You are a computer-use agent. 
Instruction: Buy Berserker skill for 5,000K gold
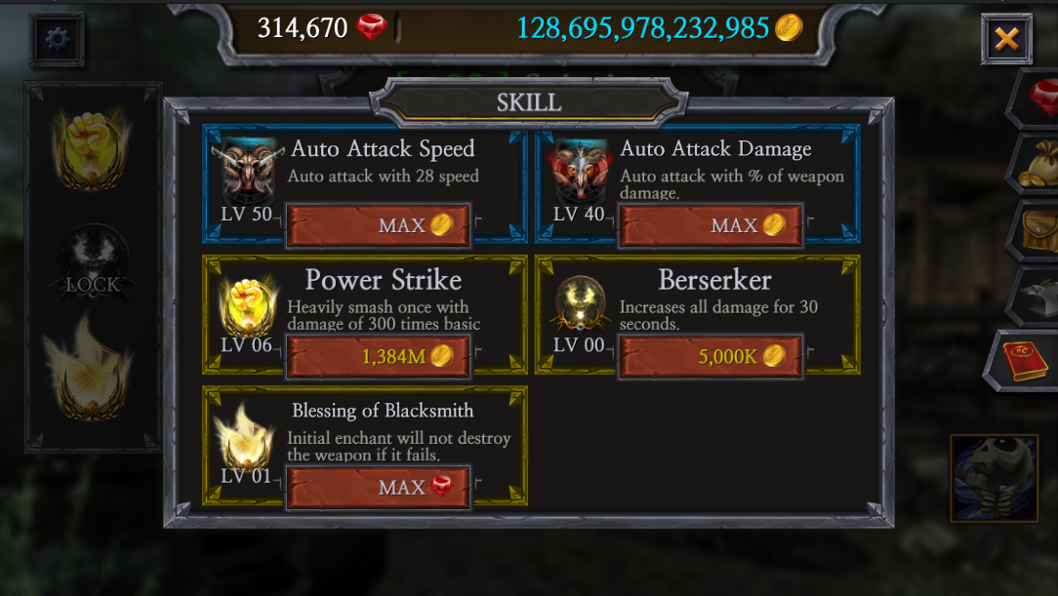pyautogui.click(x=711, y=356)
